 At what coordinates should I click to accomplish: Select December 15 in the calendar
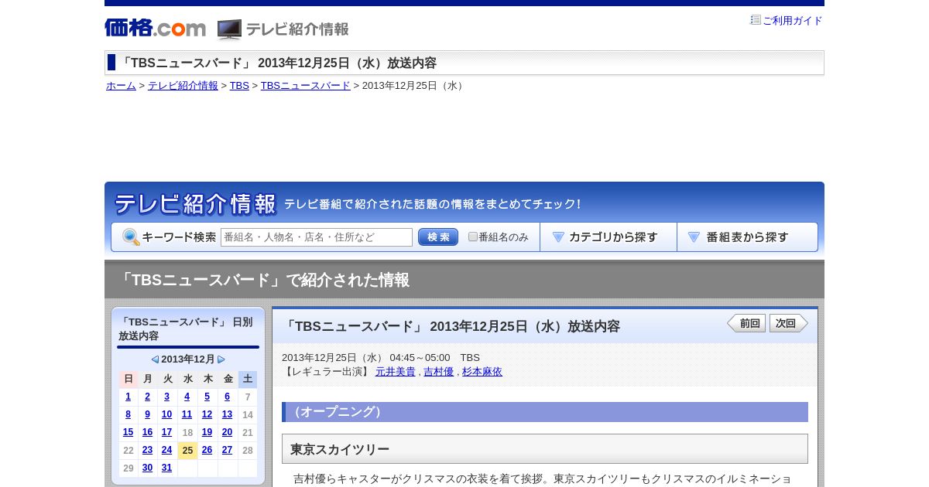point(129,432)
